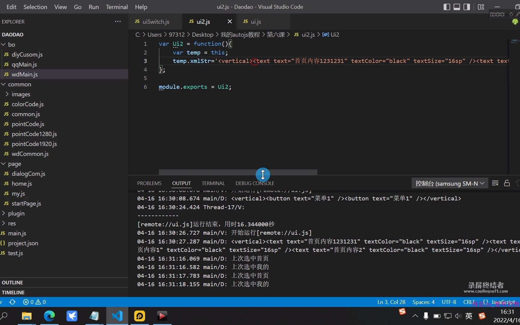Open the Run menu
The height and width of the screenshot is (325, 520).
pos(94,7)
